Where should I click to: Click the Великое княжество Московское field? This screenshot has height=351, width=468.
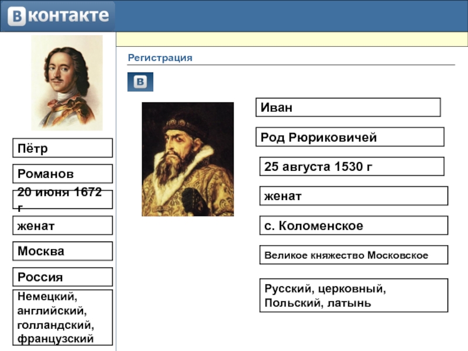pos(354,255)
